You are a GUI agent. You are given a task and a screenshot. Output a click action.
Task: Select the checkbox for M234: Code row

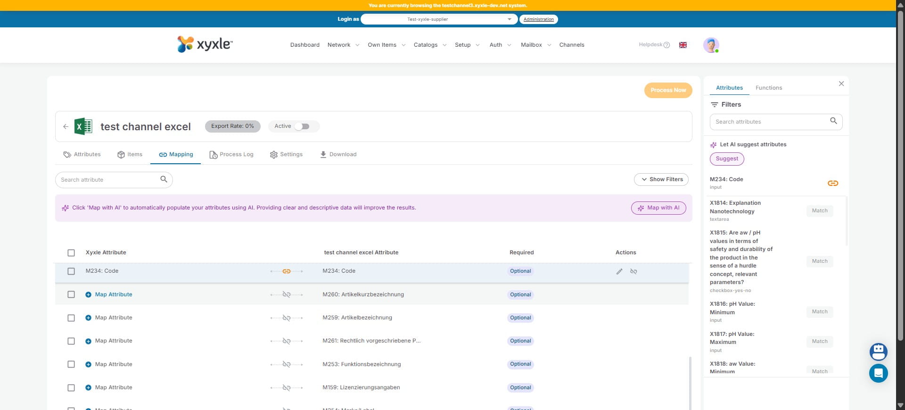point(71,271)
